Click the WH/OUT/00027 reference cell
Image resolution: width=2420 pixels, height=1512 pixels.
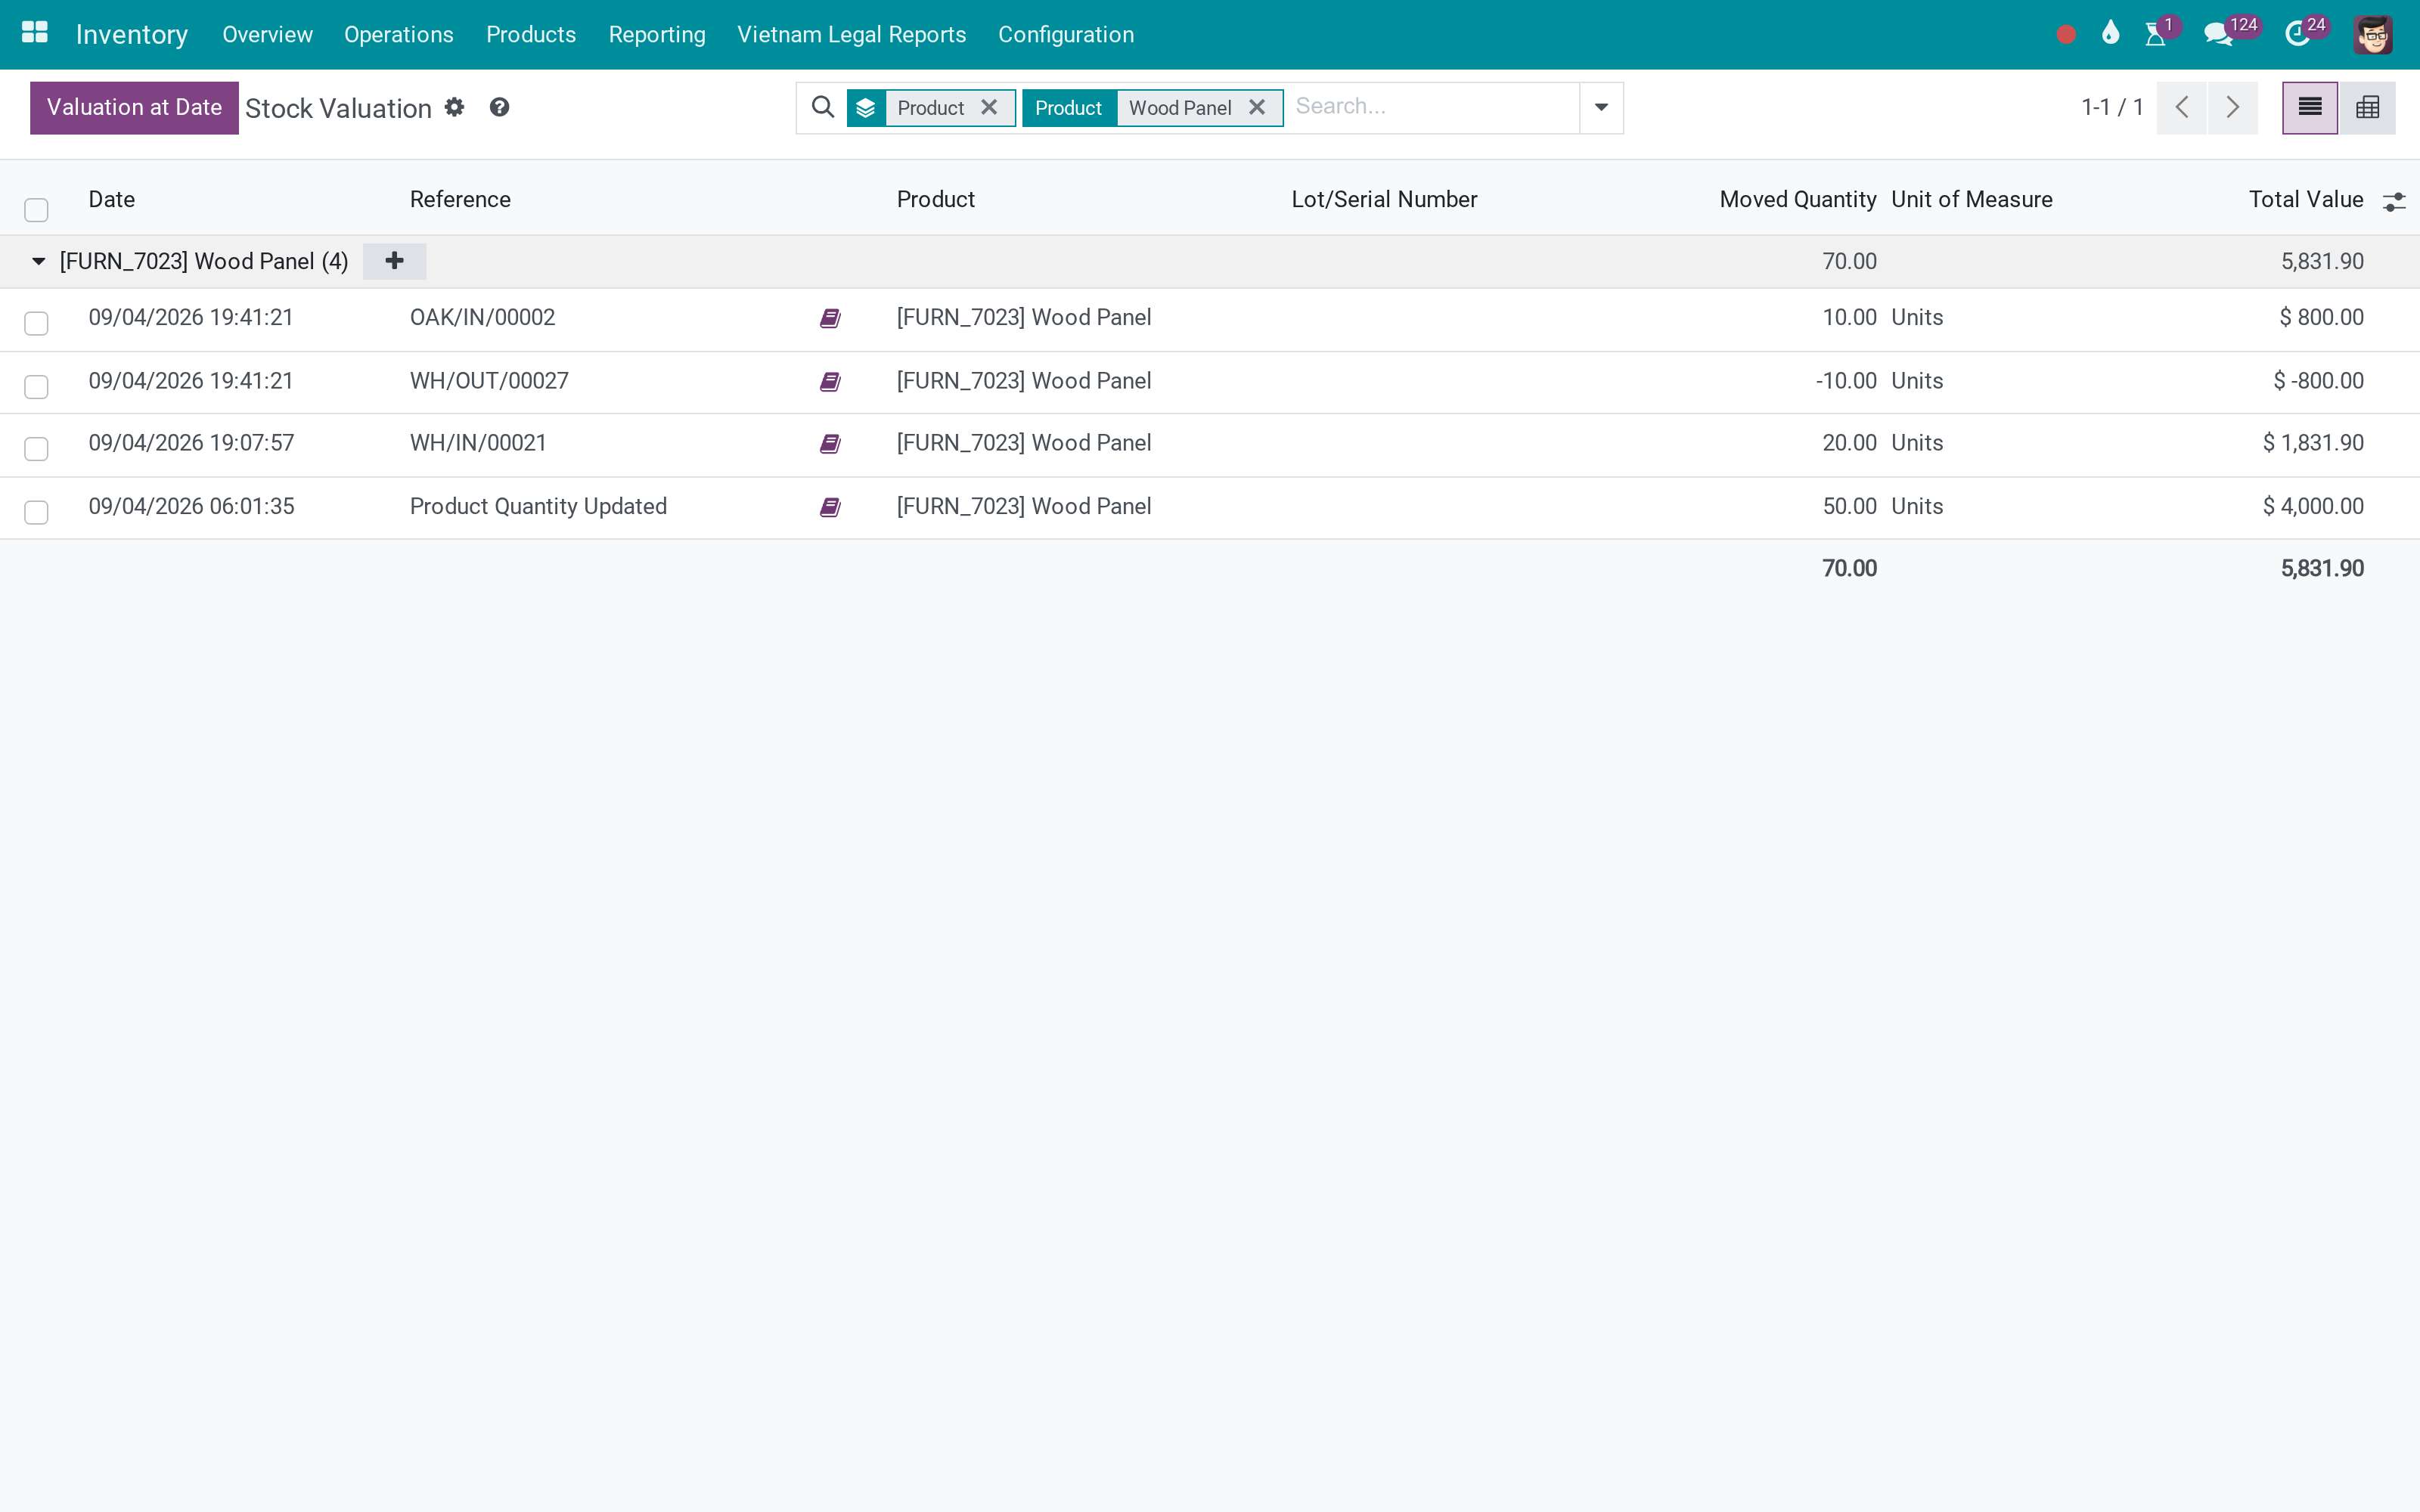489,381
